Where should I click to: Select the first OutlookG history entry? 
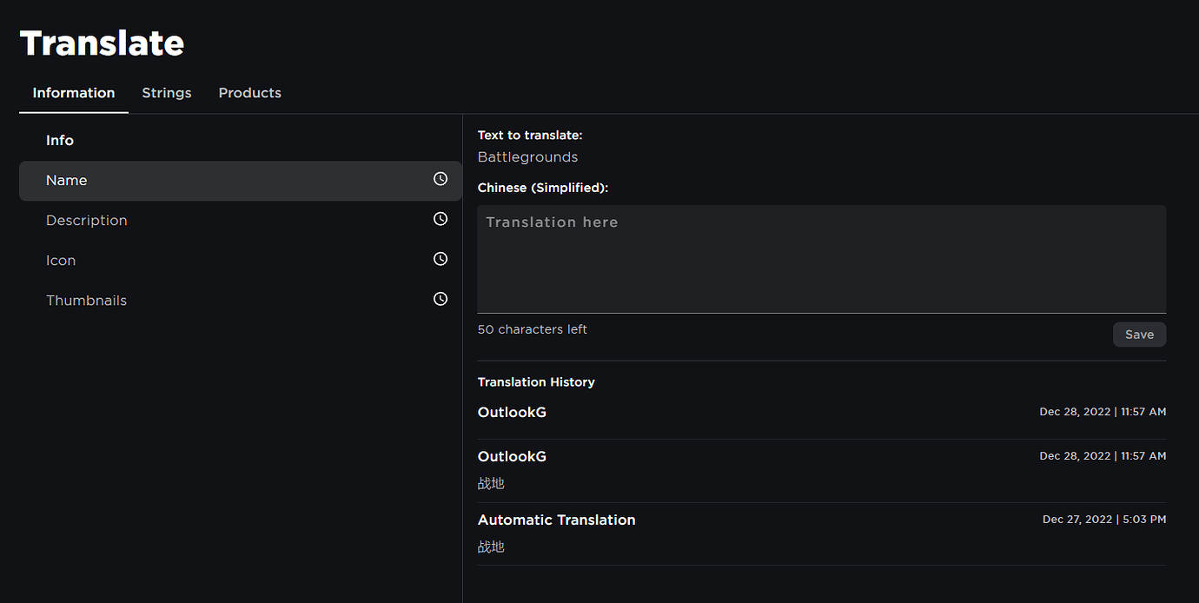512,412
